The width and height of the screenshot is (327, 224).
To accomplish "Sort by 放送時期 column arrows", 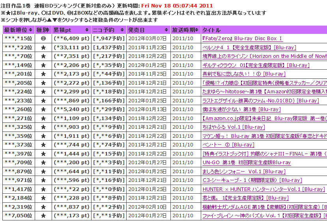I will 197,30.
